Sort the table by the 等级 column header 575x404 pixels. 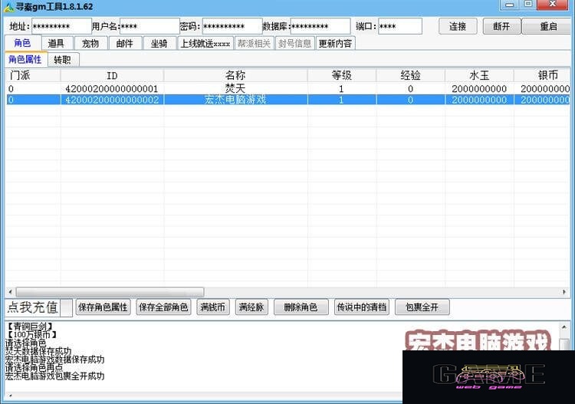[341, 76]
